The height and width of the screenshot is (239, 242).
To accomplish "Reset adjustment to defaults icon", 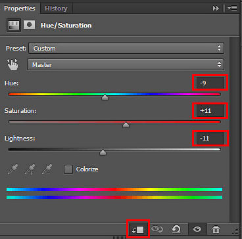I will (x=176, y=229).
